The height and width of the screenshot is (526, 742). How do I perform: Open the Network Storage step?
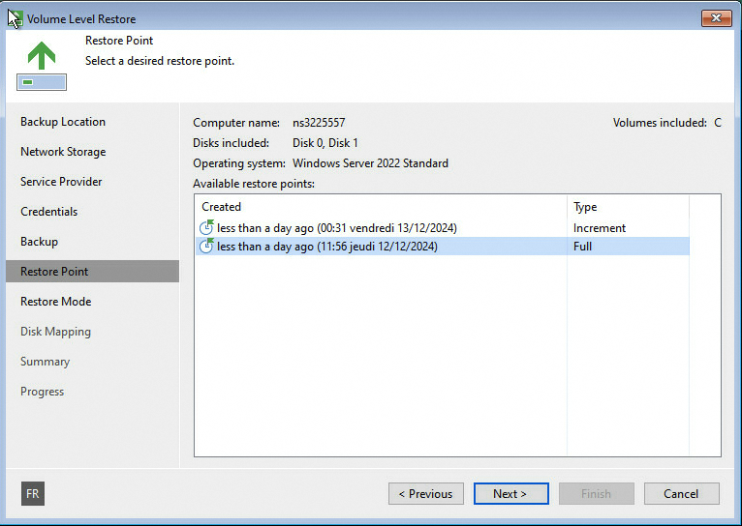(63, 152)
